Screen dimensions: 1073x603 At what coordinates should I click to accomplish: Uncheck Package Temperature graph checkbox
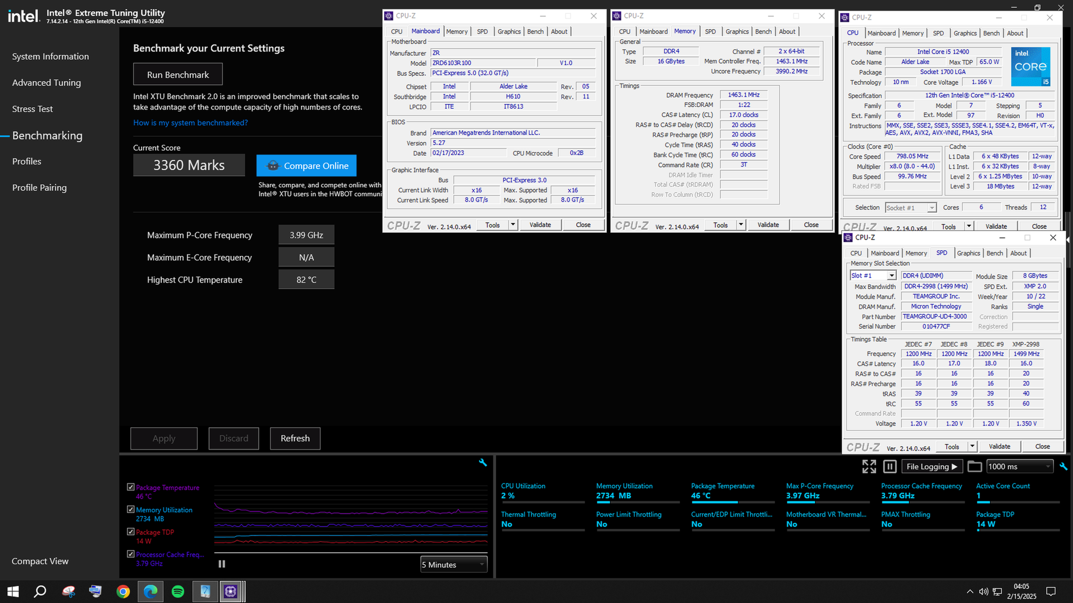pos(130,487)
